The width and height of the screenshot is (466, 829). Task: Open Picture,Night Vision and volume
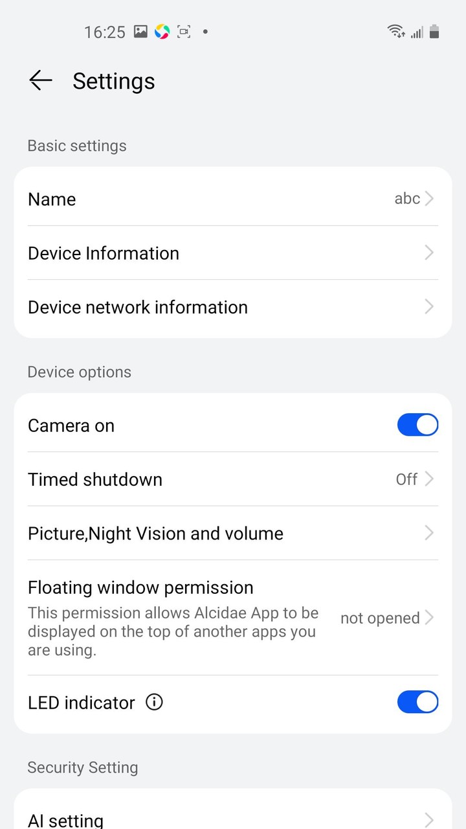coord(233,533)
